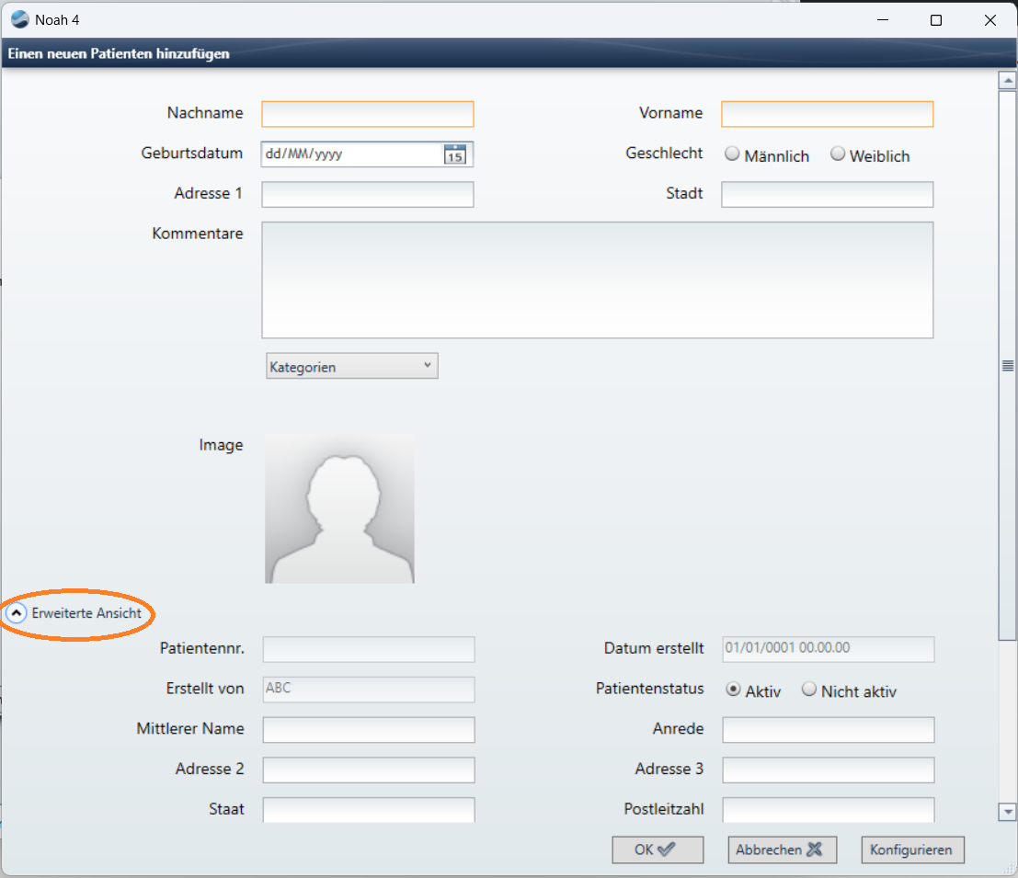
Task: Set Patientenstatus to Nicht aktiv
Action: click(x=809, y=690)
